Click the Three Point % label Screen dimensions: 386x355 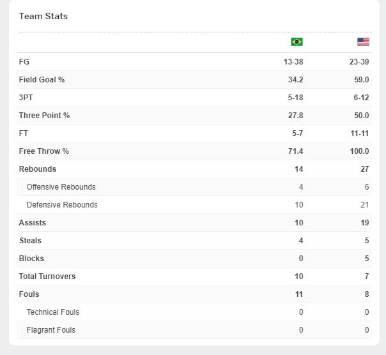[x=44, y=116]
